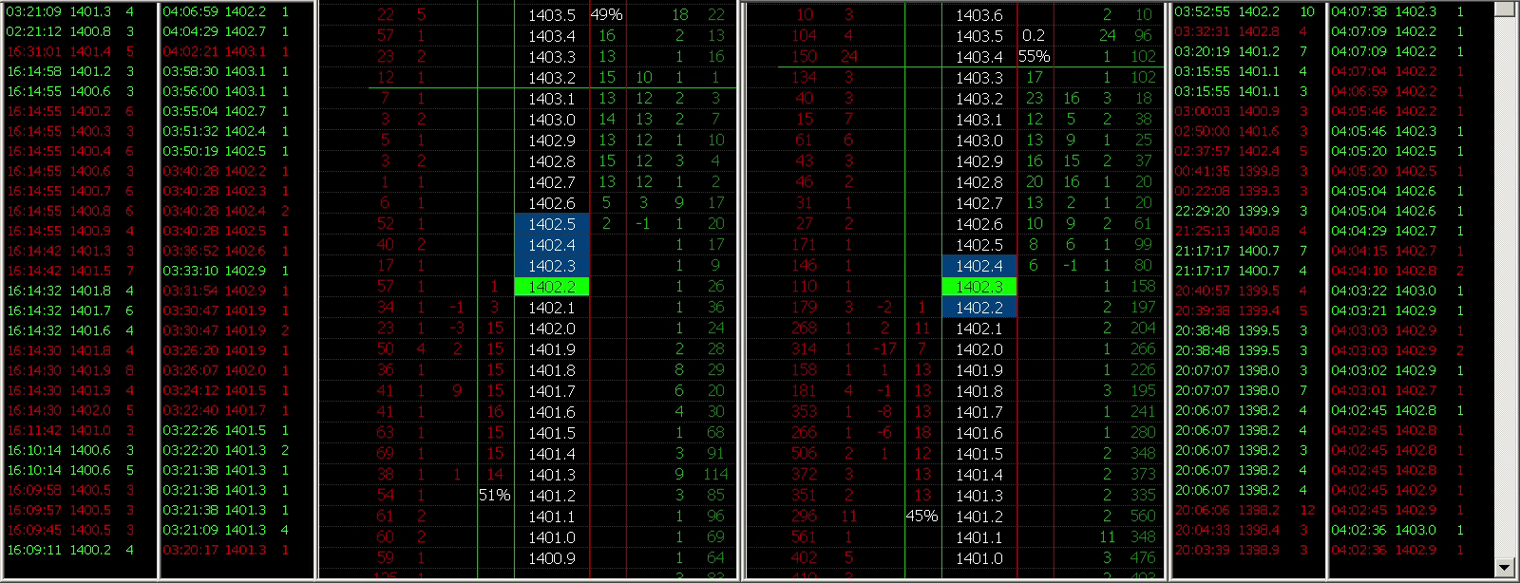The image size is (1520, 583).
Task: Click the scrollbar down arrow at bottom
Action: (x=1503, y=568)
